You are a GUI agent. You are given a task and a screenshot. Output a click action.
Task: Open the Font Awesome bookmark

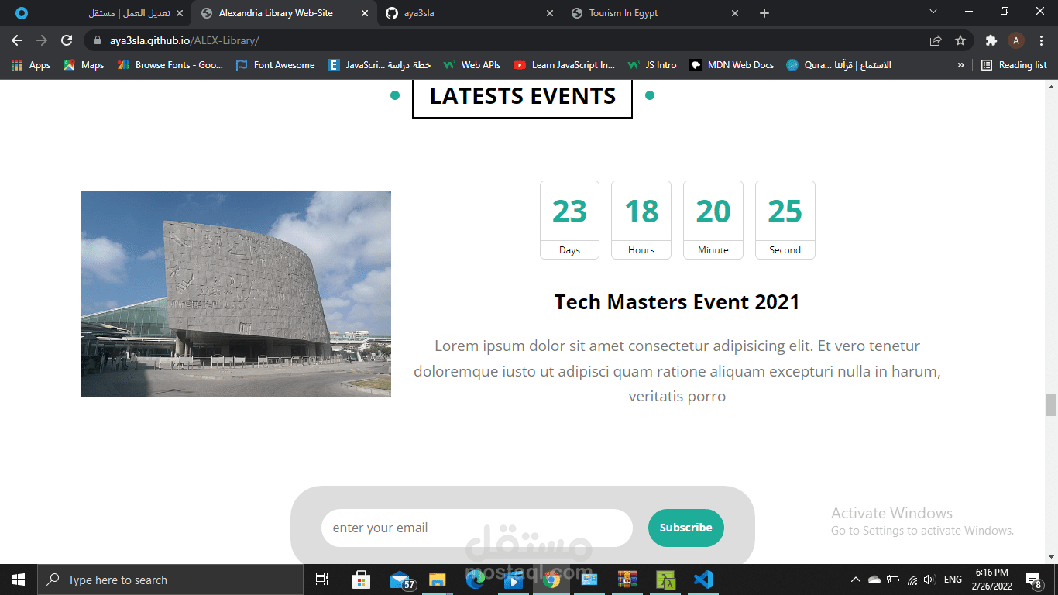click(x=275, y=65)
